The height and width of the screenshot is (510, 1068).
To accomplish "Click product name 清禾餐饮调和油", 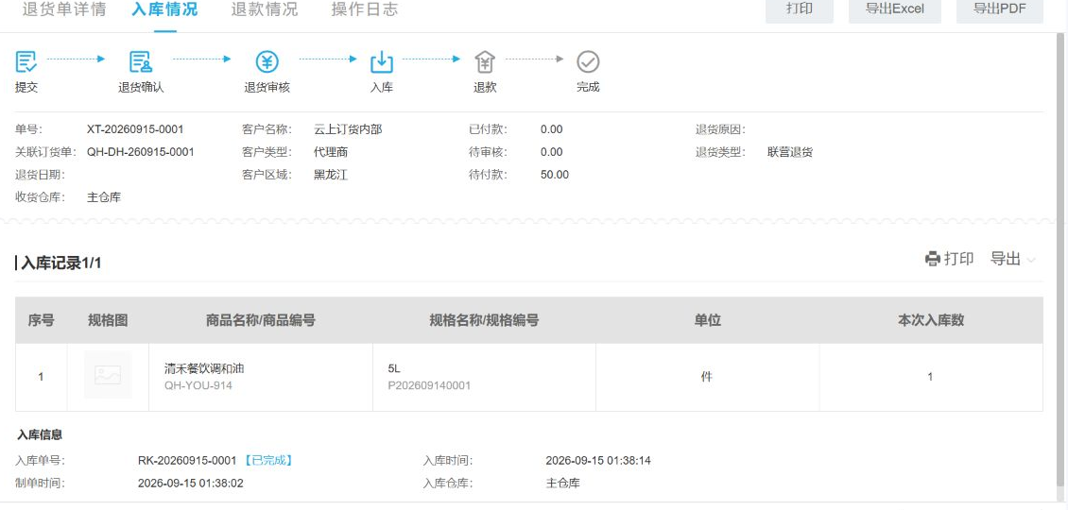I will [x=204, y=368].
